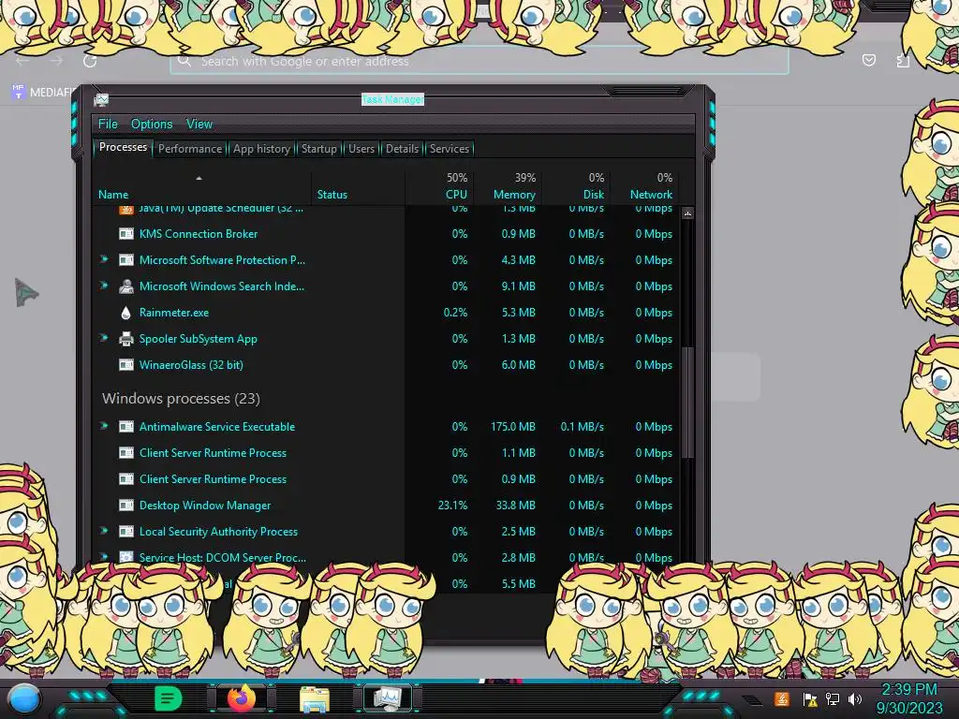Switch to the Services tab
Image resolution: width=959 pixels, height=719 pixels.
click(449, 149)
